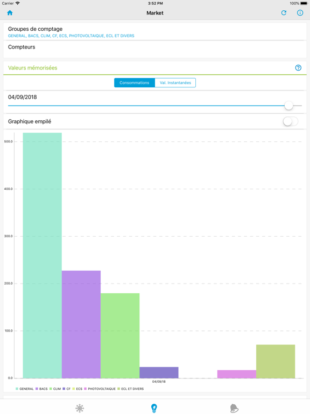The height and width of the screenshot is (414, 310).
Task: Refresh the Market data
Action: pyautogui.click(x=284, y=13)
